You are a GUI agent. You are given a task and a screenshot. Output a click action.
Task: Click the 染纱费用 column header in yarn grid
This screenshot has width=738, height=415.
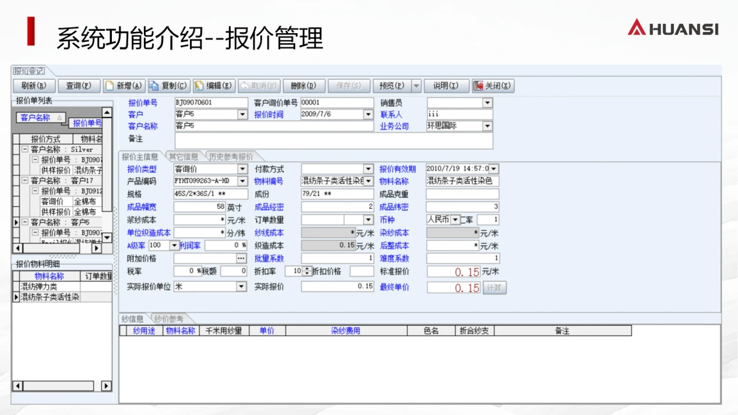(346, 331)
